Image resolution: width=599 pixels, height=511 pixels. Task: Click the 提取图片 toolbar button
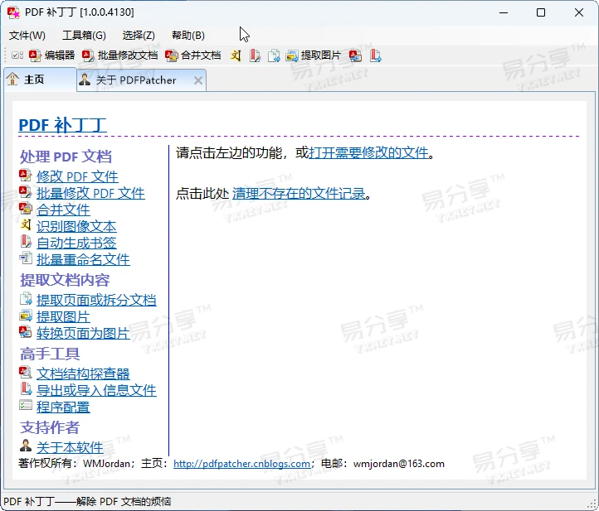pos(314,55)
